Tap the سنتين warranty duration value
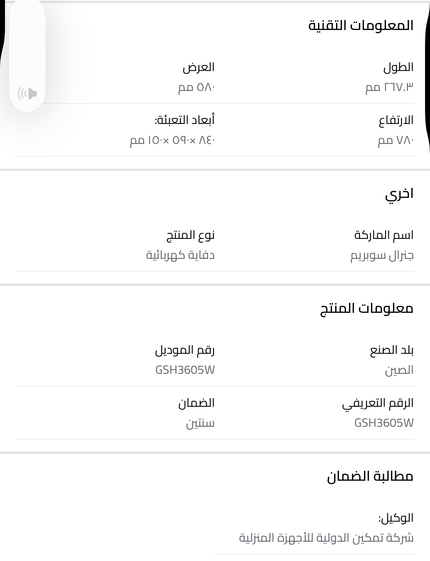The width and height of the screenshot is (430, 561). pyautogui.click(x=200, y=423)
